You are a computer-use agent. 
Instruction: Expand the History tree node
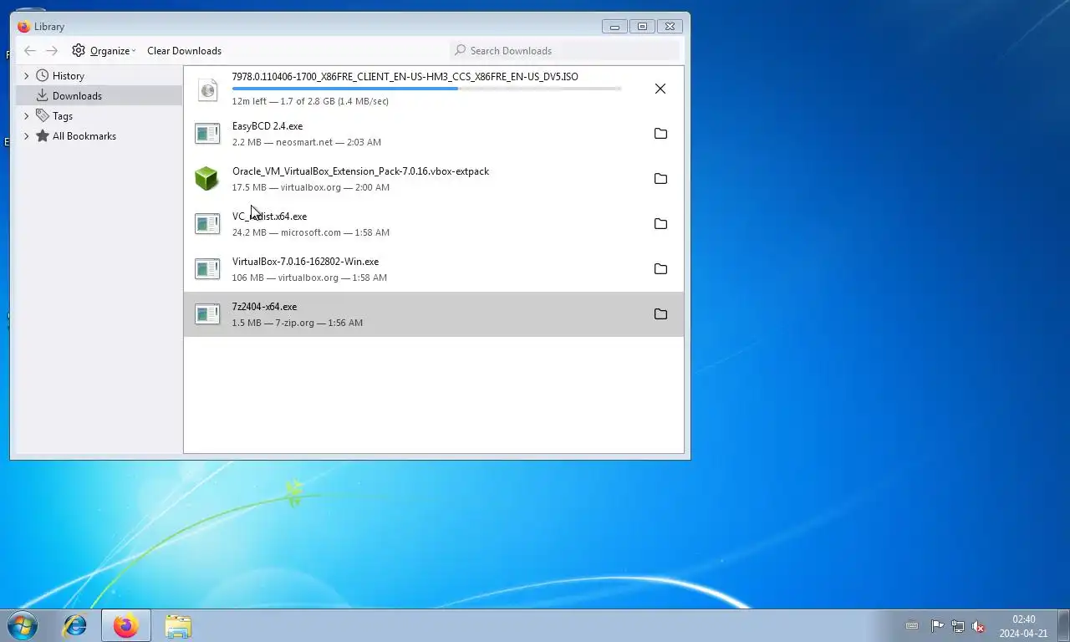(x=26, y=76)
